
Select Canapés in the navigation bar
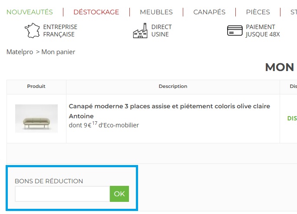pos(209,12)
